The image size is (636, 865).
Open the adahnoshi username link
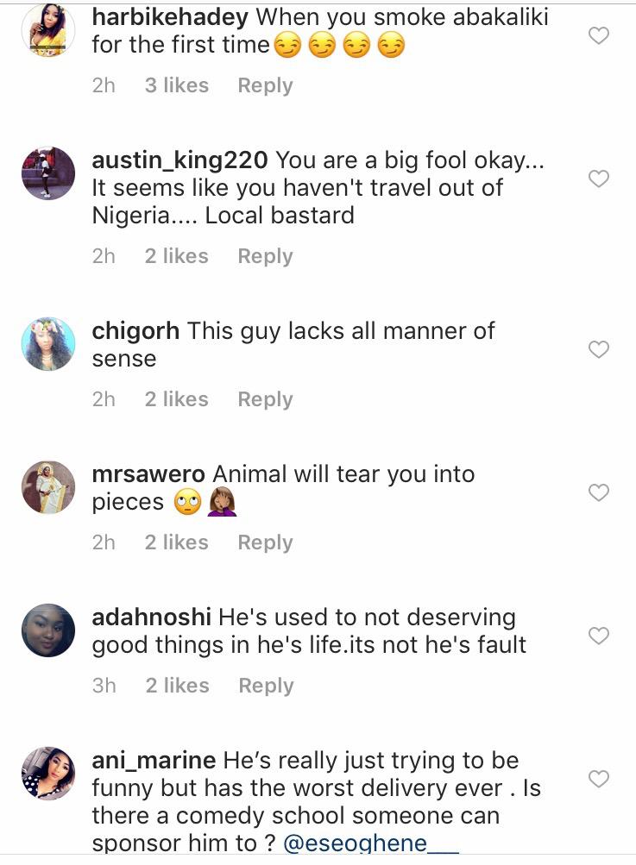click(151, 617)
